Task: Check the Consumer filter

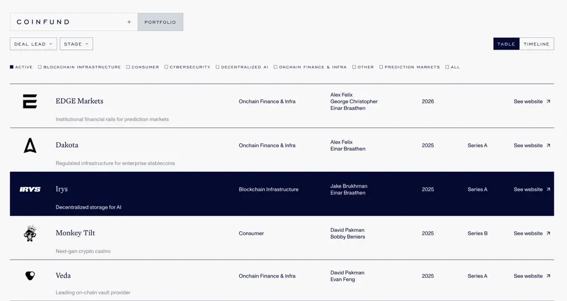Action: [128, 67]
